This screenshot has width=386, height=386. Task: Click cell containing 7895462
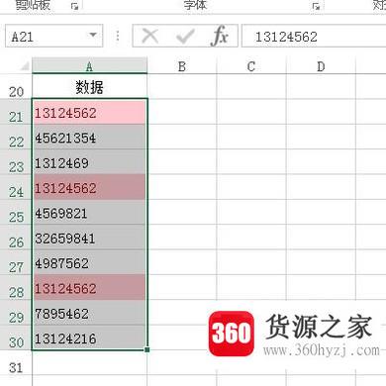[x=89, y=312]
